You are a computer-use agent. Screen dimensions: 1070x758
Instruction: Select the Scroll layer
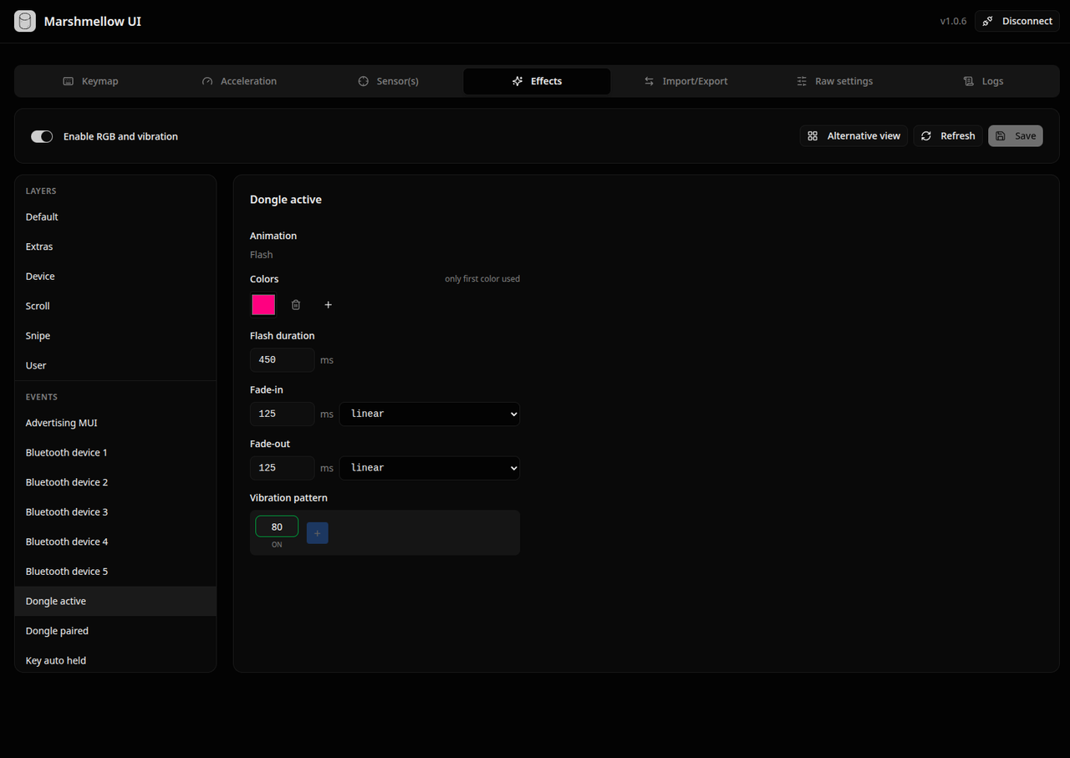[x=115, y=306]
